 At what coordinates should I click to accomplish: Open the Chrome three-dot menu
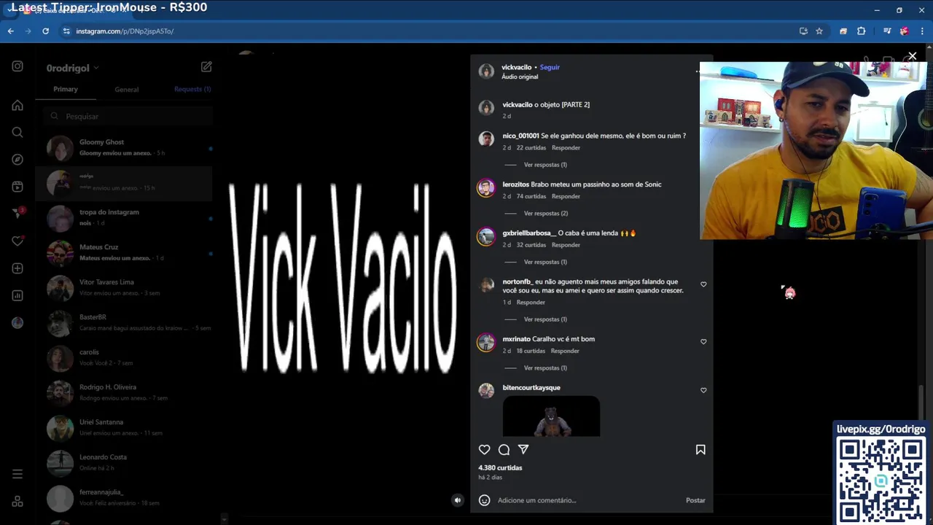(922, 31)
